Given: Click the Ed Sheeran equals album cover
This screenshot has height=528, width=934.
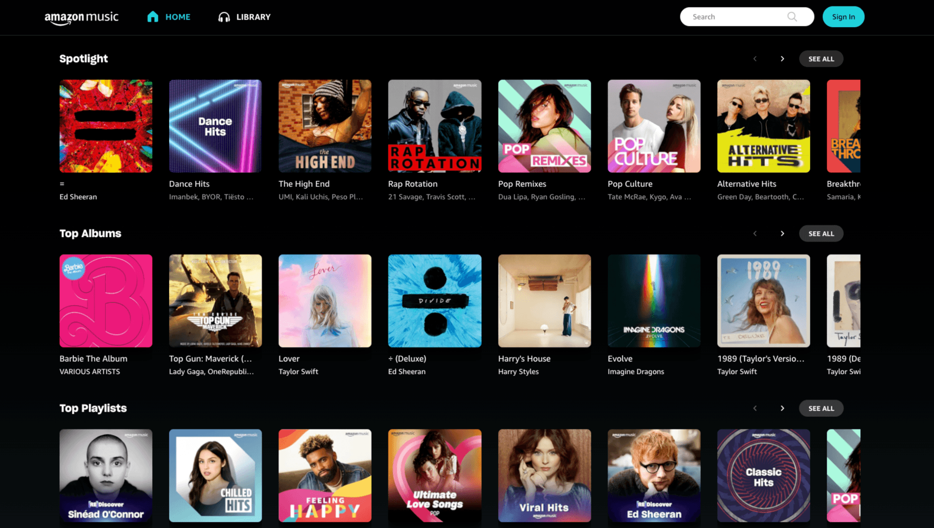Looking at the screenshot, I should (x=106, y=126).
